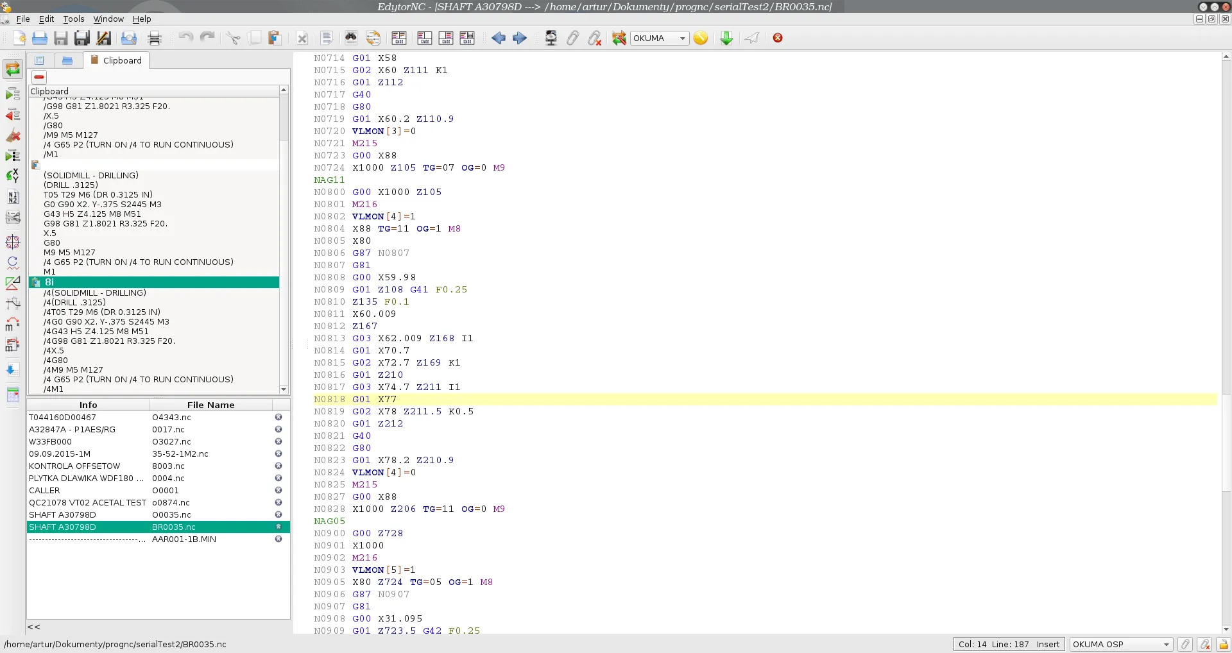Select the Find text tool (binoculars icon)

[x=352, y=38]
